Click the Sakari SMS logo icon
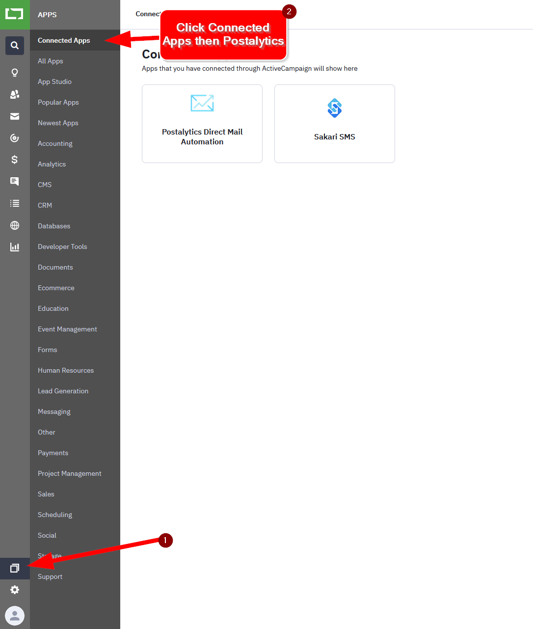 [x=335, y=108]
